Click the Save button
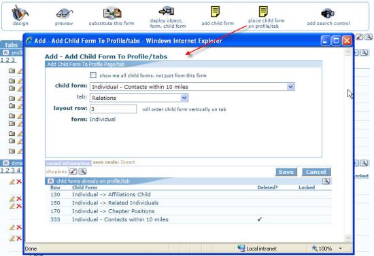 [x=286, y=172]
